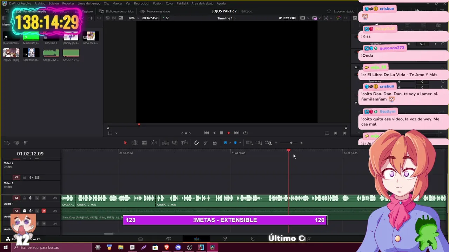The height and width of the screenshot is (252, 449).
Task: Click Exportar rápido button
Action: [x=341, y=11]
